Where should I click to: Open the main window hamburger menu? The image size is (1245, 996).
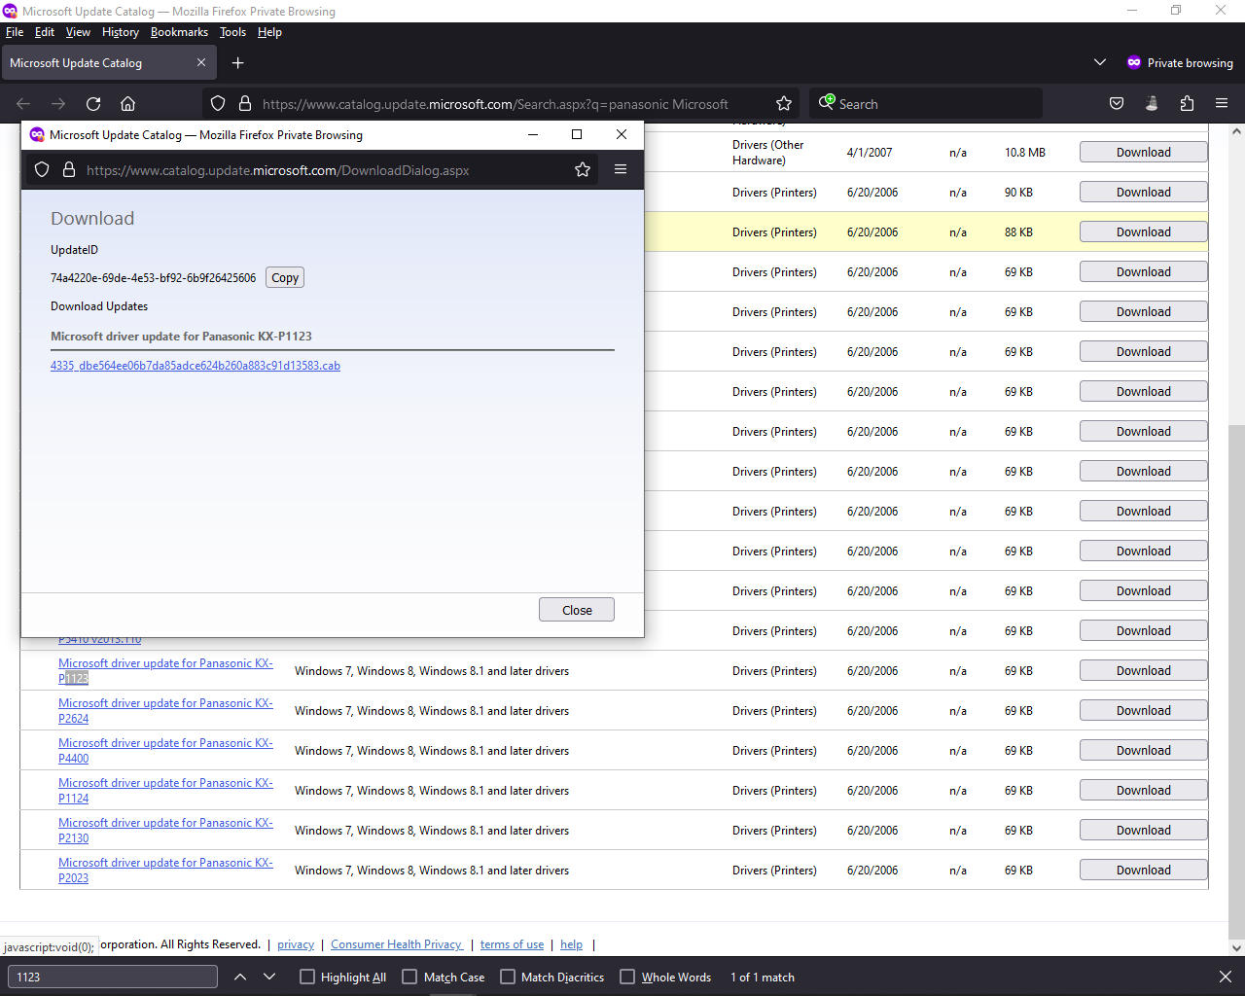pyautogui.click(x=1222, y=104)
